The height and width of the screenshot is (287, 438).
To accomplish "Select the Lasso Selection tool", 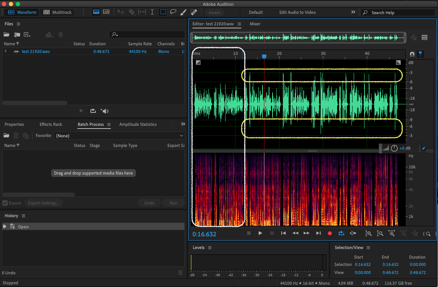I will point(173,12).
